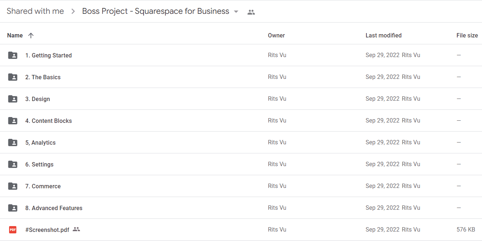The width and height of the screenshot is (482, 241).
Task: Click the Owner column header
Action: (276, 35)
